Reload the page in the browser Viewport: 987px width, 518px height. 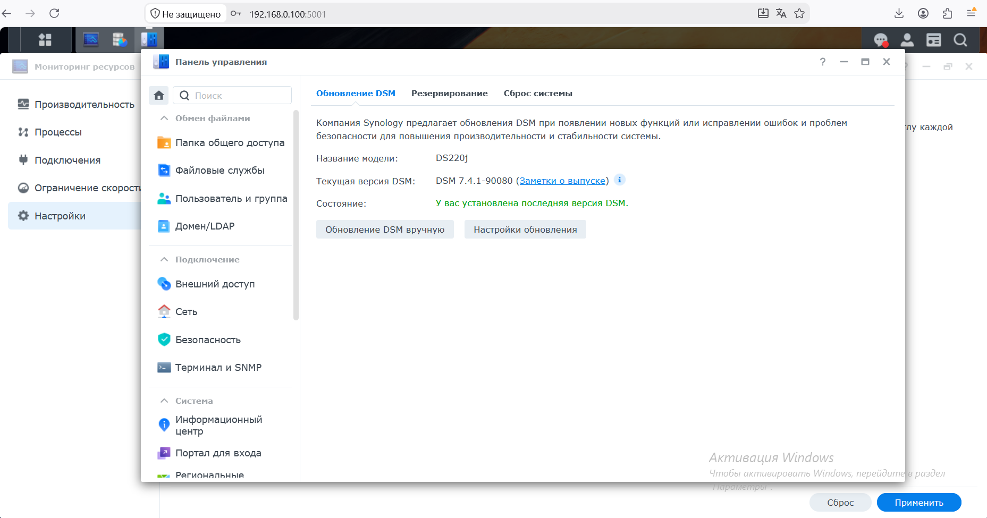pyautogui.click(x=54, y=13)
